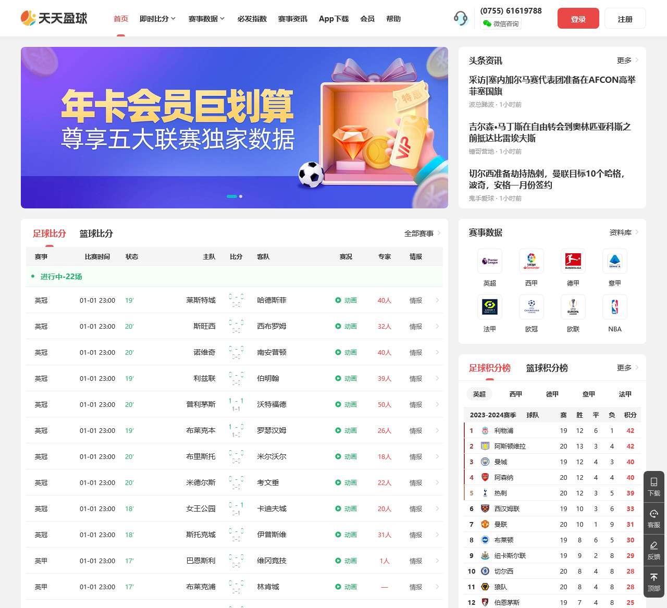Click the 切尔西 team crest in standings

click(485, 571)
